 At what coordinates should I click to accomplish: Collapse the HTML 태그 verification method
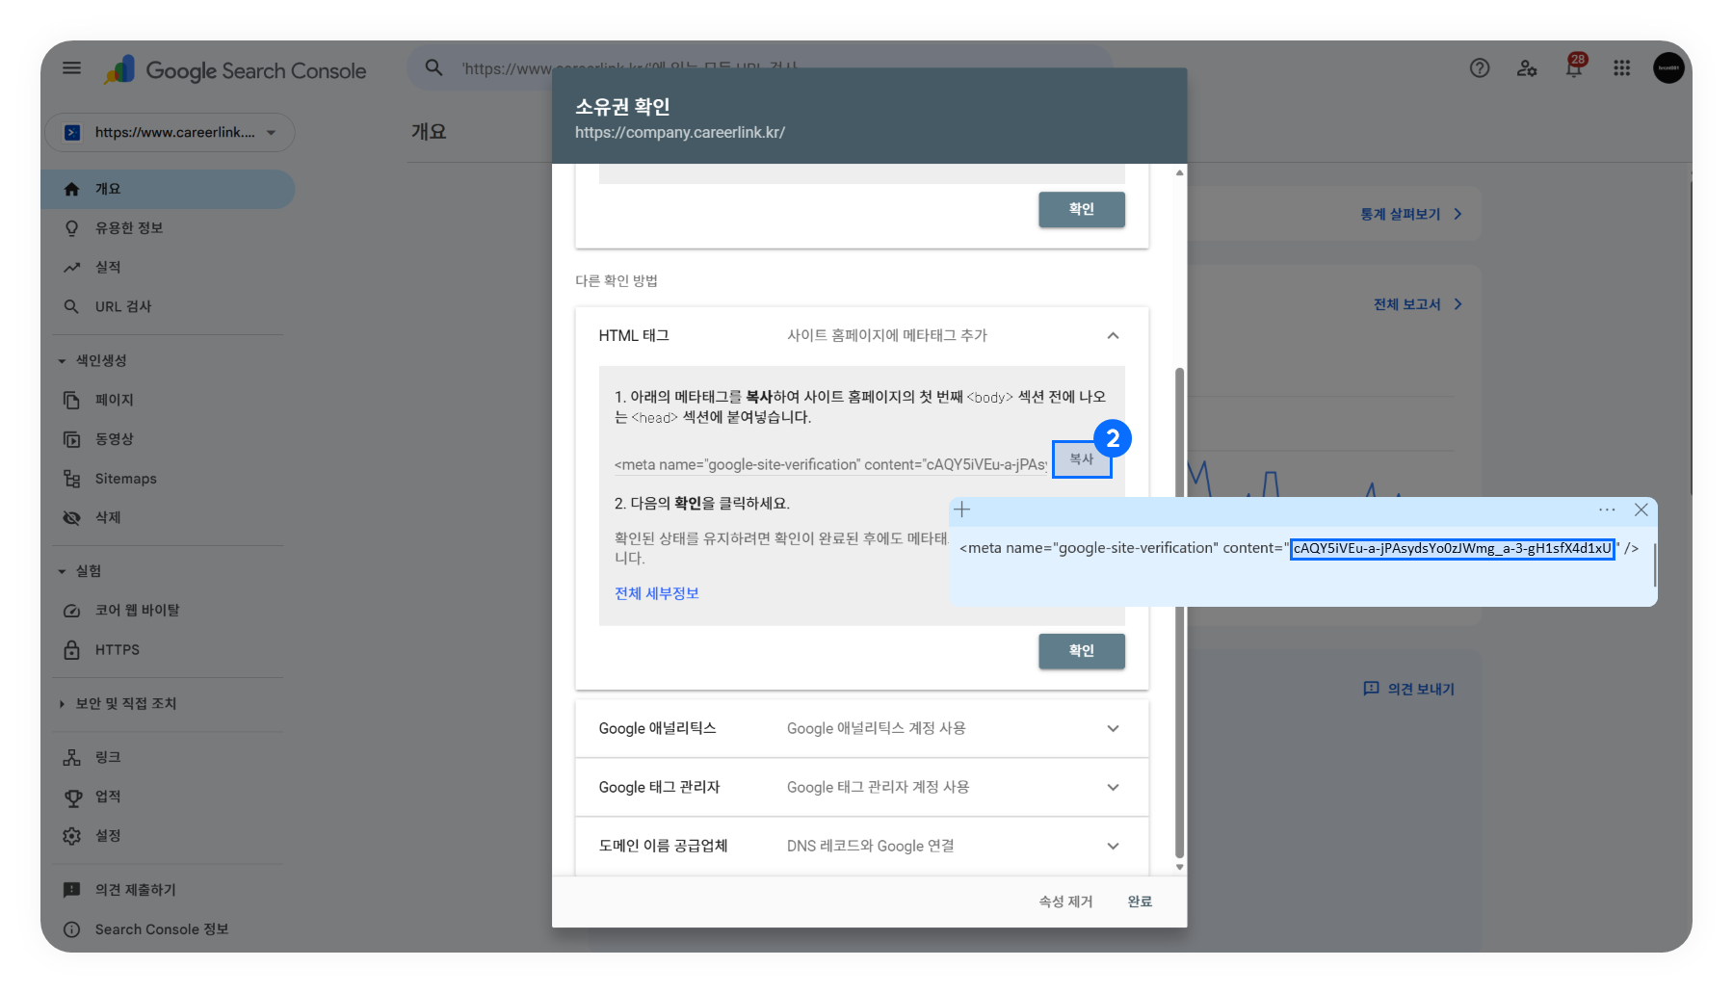pos(1113,336)
